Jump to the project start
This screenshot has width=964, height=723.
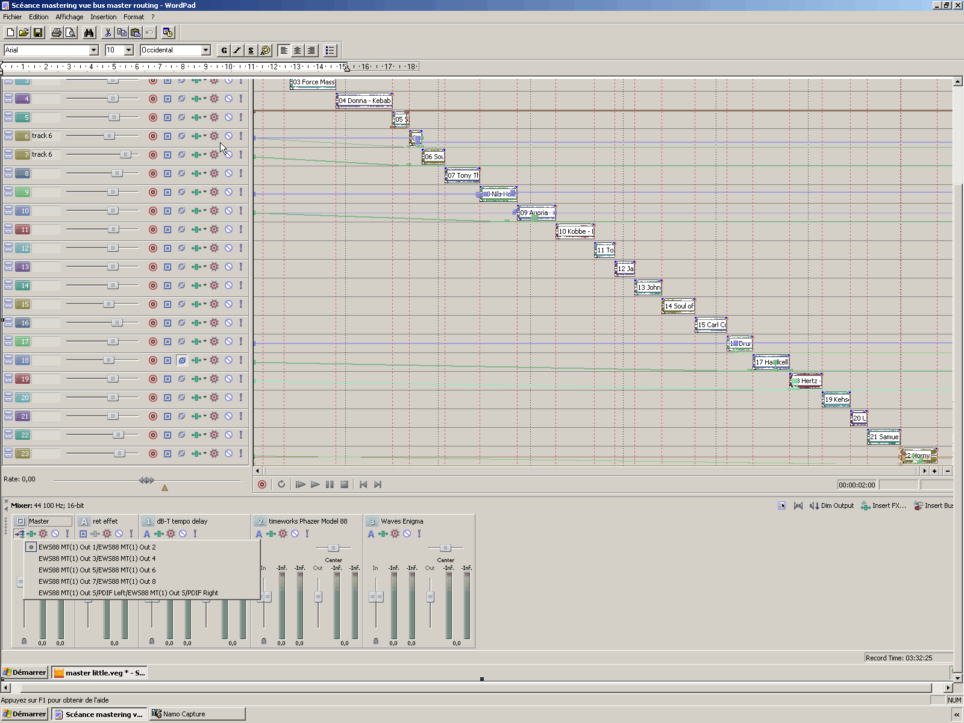[x=363, y=484]
